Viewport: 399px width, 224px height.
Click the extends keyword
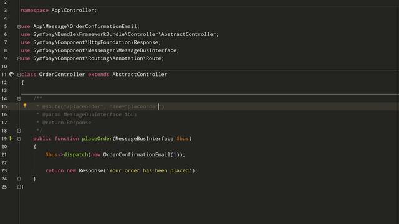coord(99,75)
